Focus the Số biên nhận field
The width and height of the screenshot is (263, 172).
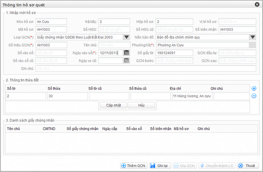[x=237, y=29]
